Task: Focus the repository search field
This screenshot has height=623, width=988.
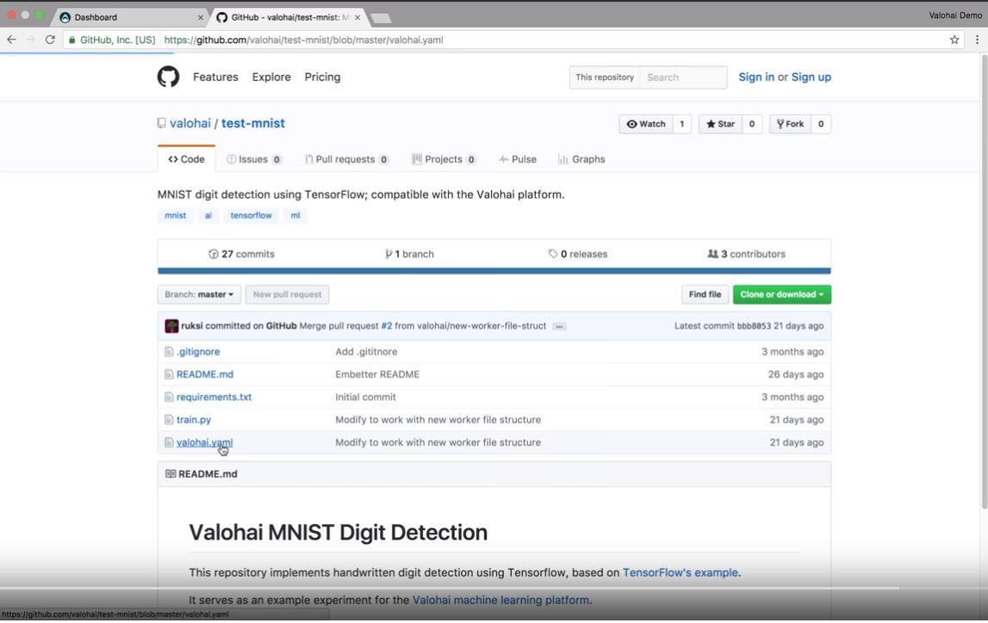Action: pos(683,77)
